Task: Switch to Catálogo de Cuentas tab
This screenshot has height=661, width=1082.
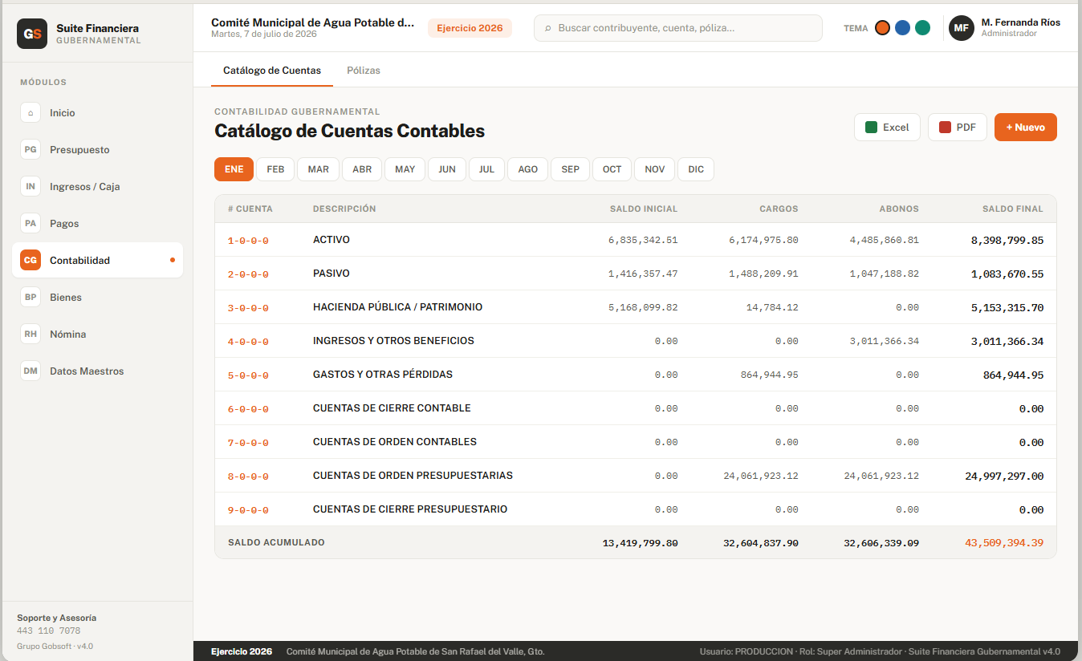Action: pyautogui.click(x=272, y=71)
